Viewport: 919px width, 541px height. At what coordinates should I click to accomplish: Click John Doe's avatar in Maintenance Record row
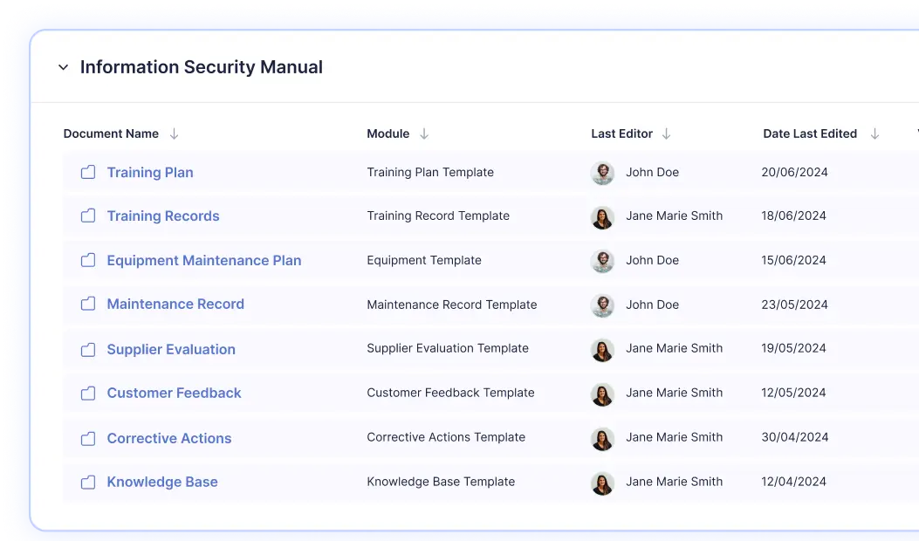tap(602, 305)
